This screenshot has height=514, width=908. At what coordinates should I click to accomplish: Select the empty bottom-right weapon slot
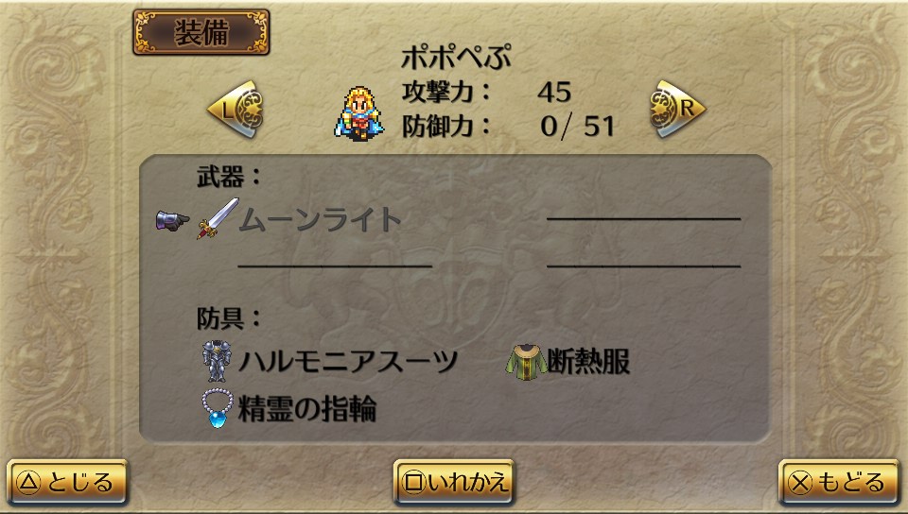(643, 266)
